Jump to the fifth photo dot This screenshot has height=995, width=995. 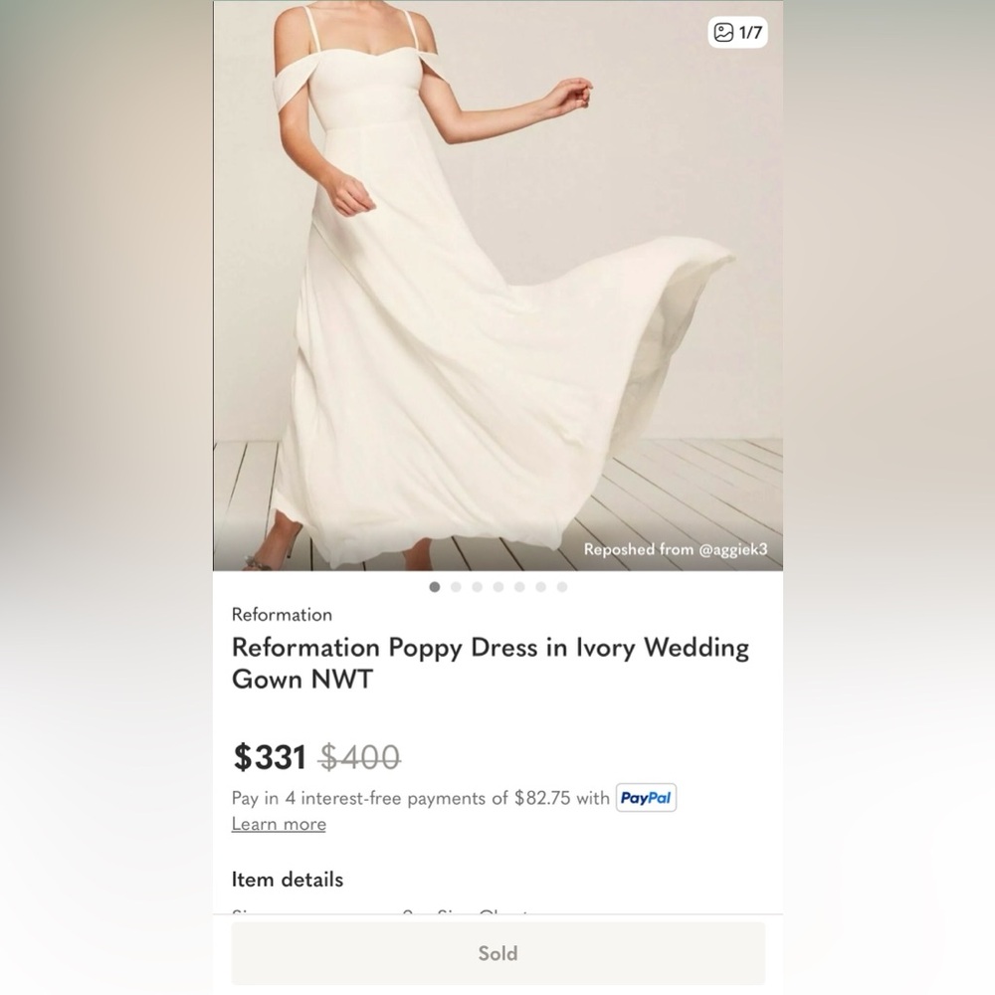[519, 587]
